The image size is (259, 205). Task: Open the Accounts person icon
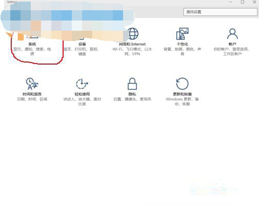[x=232, y=34]
